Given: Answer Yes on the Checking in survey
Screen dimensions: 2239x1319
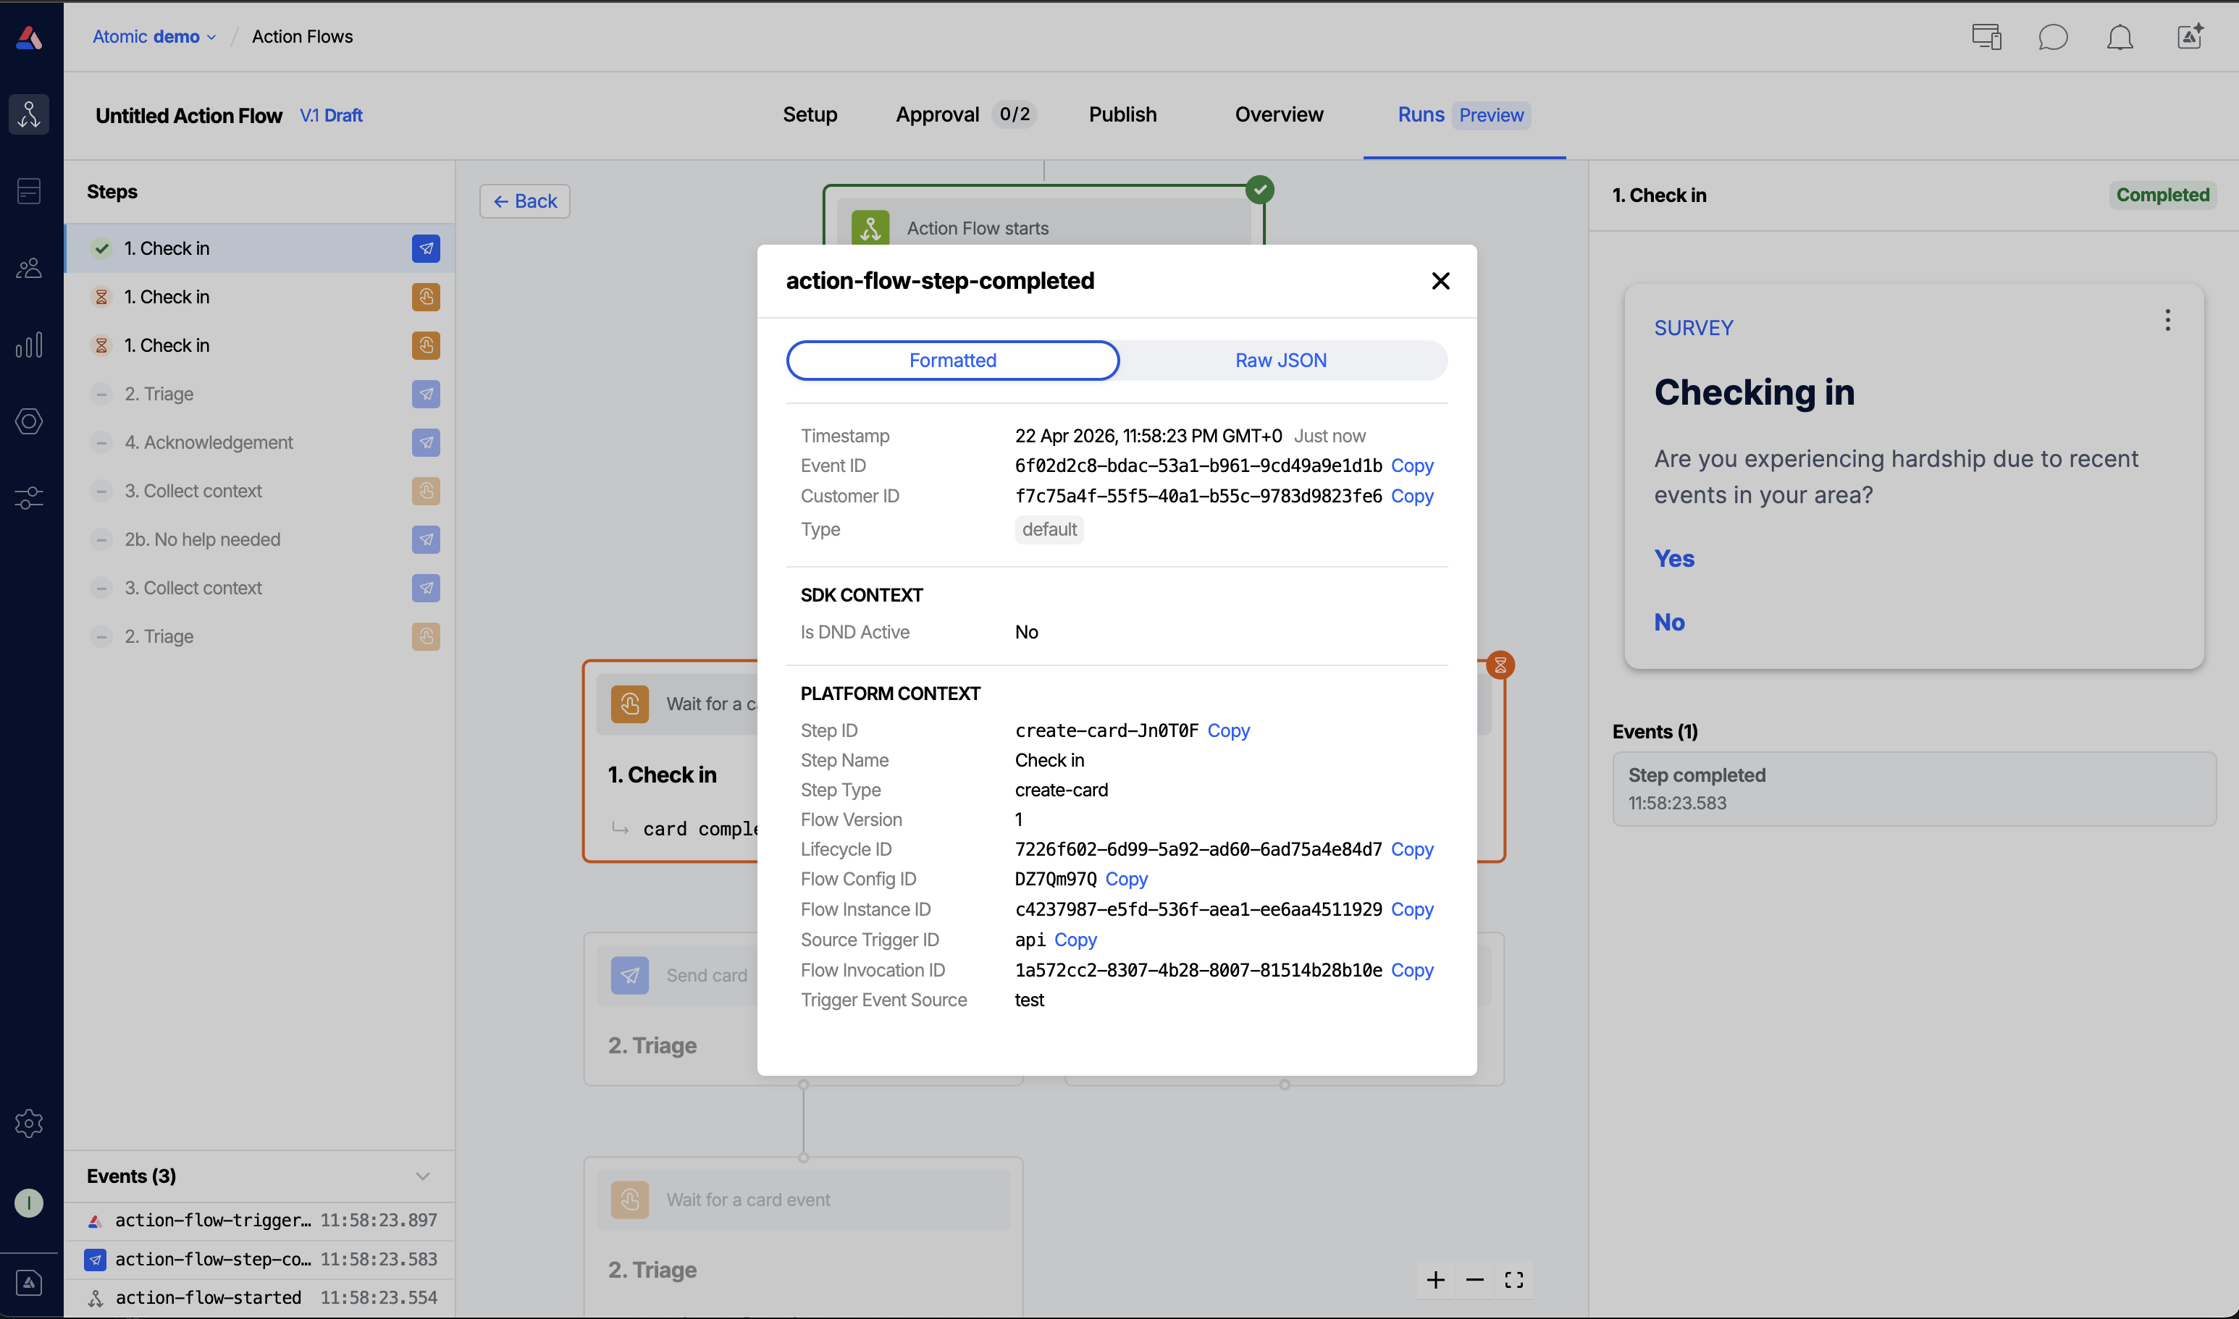Looking at the screenshot, I should tap(1675, 558).
